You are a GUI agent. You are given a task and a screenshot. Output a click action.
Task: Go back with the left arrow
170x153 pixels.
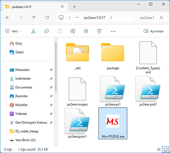(8, 18)
